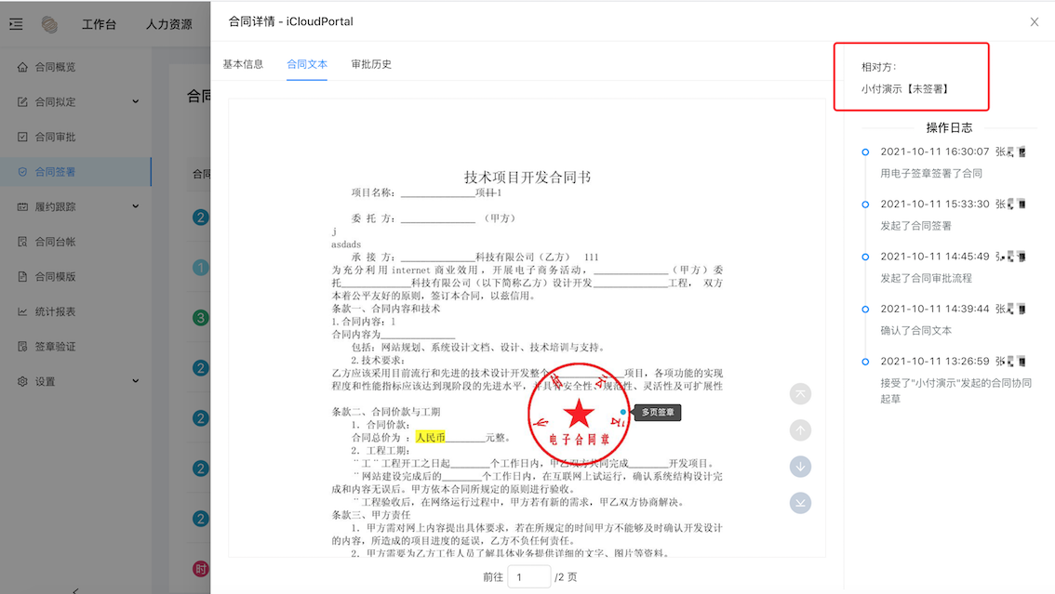Open 合同台帐 in the sidebar
Screen dimensions: 1055x594
pos(55,242)
